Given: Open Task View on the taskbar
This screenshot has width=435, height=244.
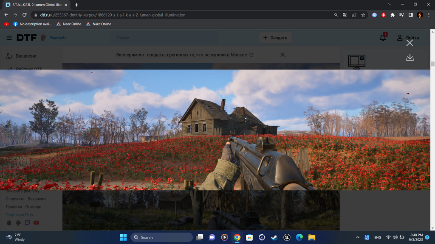Looking at the screenshot, I should 200,237.
